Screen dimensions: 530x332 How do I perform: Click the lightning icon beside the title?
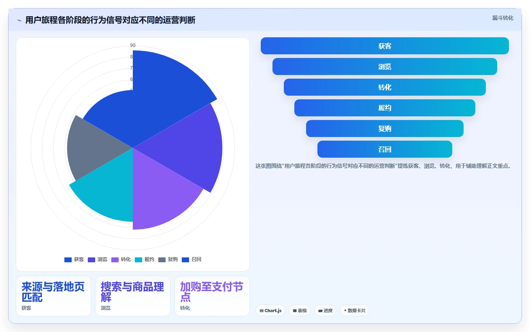point(19,20)
